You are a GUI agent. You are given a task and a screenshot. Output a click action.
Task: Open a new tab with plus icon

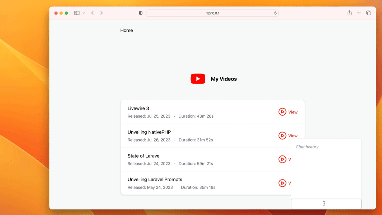pos(359,13)
